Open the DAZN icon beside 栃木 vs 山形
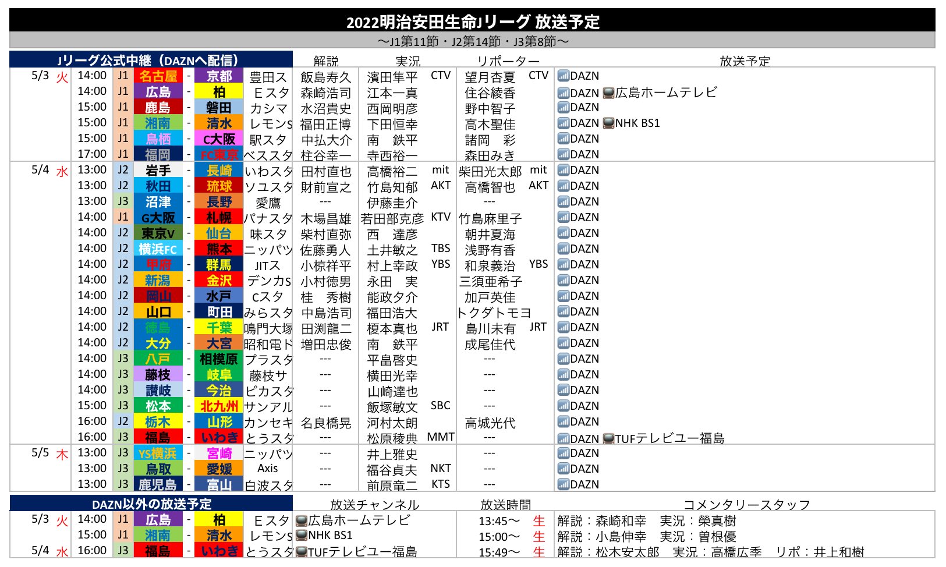 click(564, 421)
